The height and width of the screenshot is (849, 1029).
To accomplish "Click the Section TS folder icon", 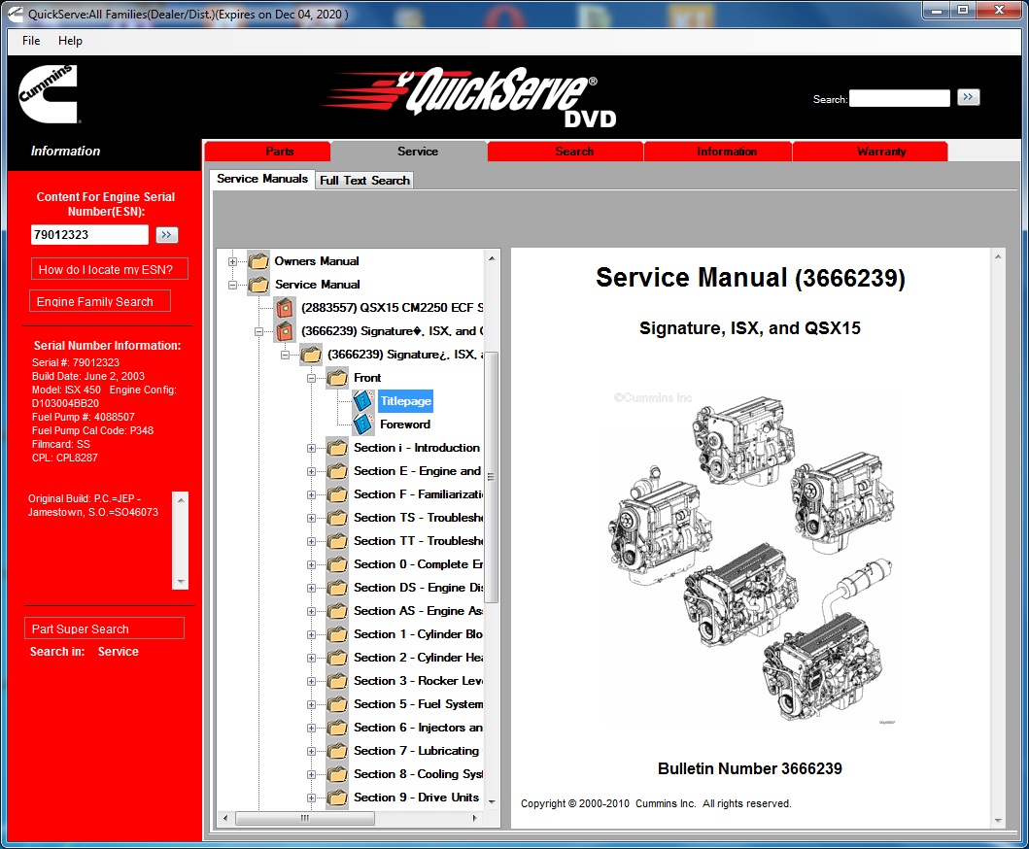I will [x=336, y=518].
